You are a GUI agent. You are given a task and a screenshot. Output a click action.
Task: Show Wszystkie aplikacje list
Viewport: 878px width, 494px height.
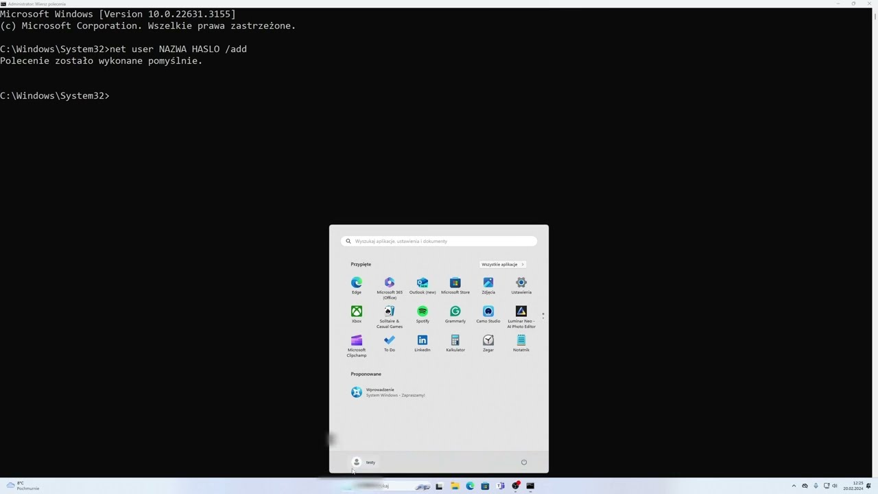[x=503, y=264]
